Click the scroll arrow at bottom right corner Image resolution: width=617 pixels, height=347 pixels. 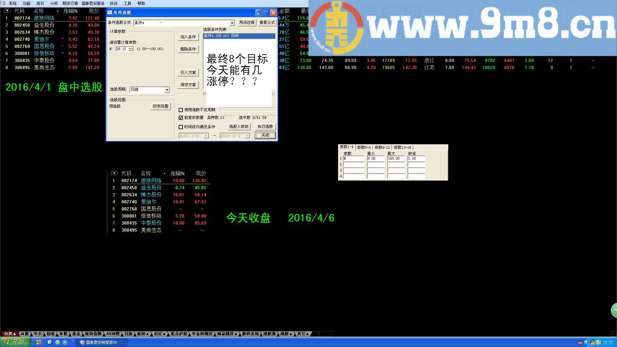click(x=614, y=334)
